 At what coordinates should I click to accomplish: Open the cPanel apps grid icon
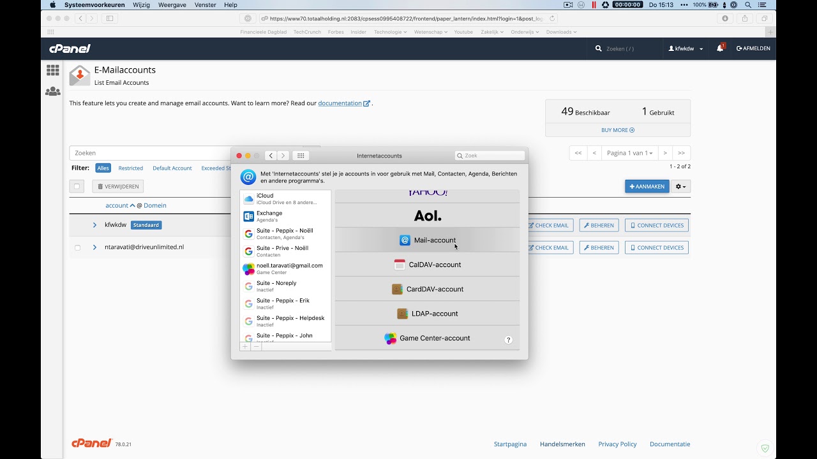coord(52,70)
